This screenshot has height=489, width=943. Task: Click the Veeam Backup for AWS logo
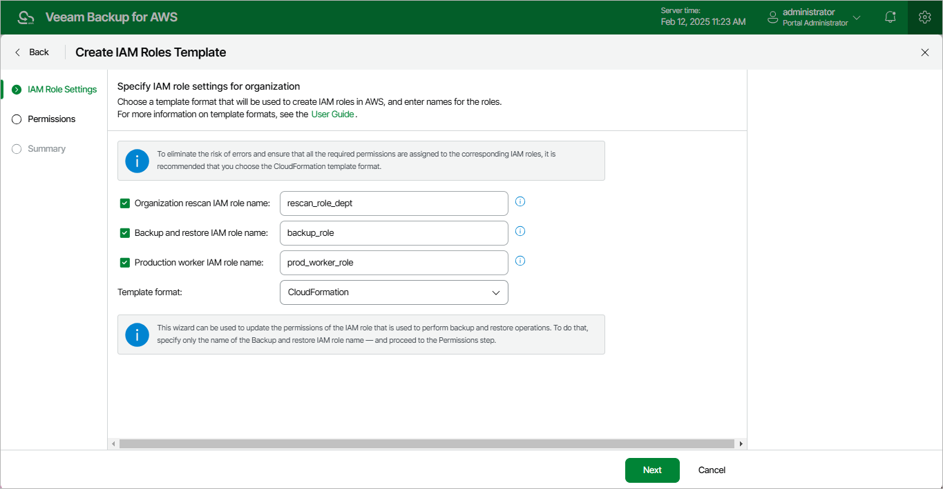point(26,17)
